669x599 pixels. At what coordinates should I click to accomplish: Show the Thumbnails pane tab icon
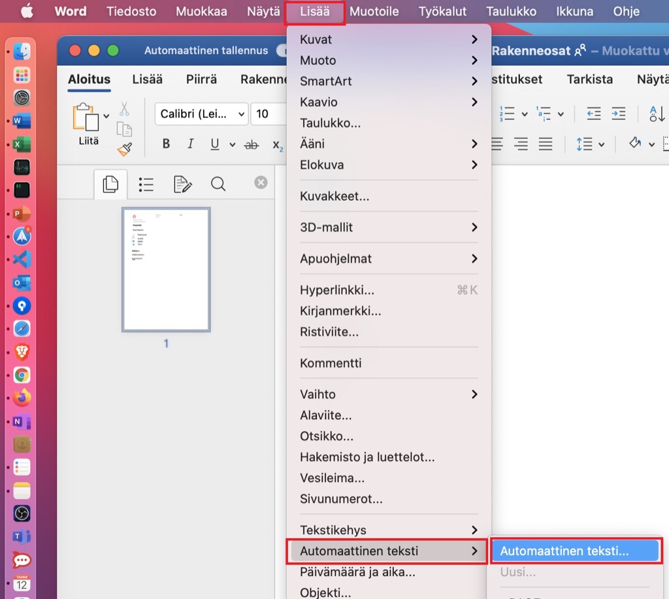click(x=110, y=184)
